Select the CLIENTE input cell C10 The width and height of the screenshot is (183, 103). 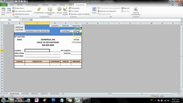coord(37,50)
